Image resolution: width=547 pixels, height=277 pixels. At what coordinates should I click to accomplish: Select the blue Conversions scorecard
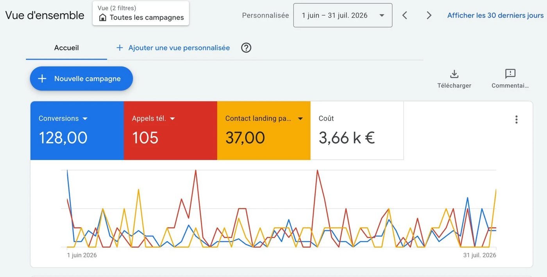77,131
